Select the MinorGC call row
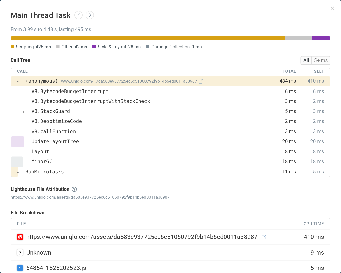Screen dimensions: 341x273 pos(170,162)
